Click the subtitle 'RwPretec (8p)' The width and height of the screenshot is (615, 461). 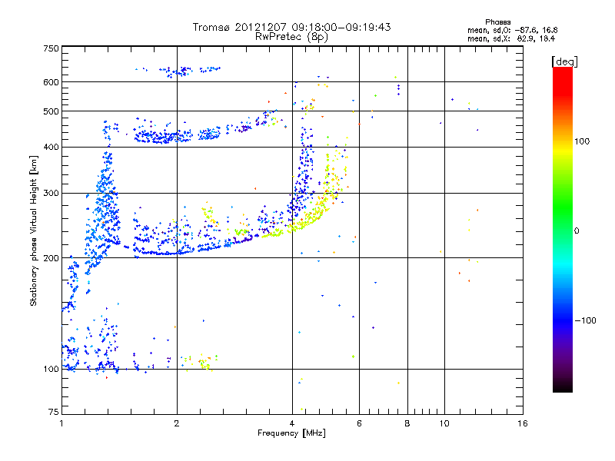click(291, 37)
